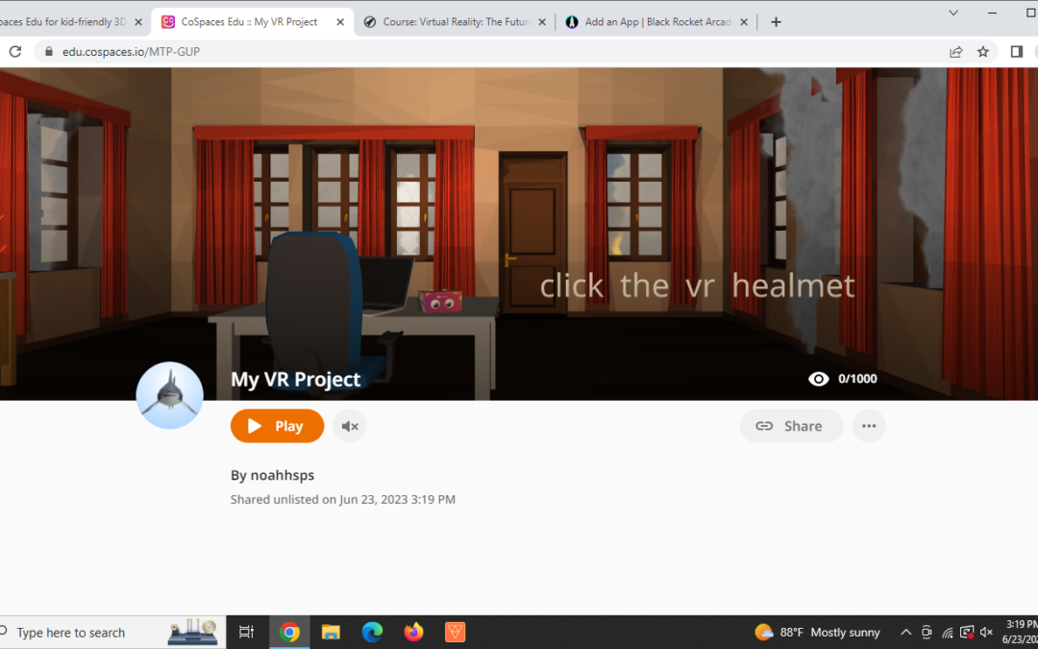The width and height of the screenshot is (1038, 649).
Task: Click the Show hidden icons arrow near Wi-Fi
Action: 906,632
